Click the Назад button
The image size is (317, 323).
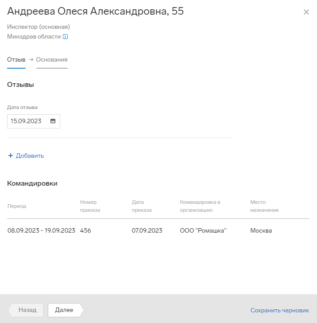[x=26, y=310]
